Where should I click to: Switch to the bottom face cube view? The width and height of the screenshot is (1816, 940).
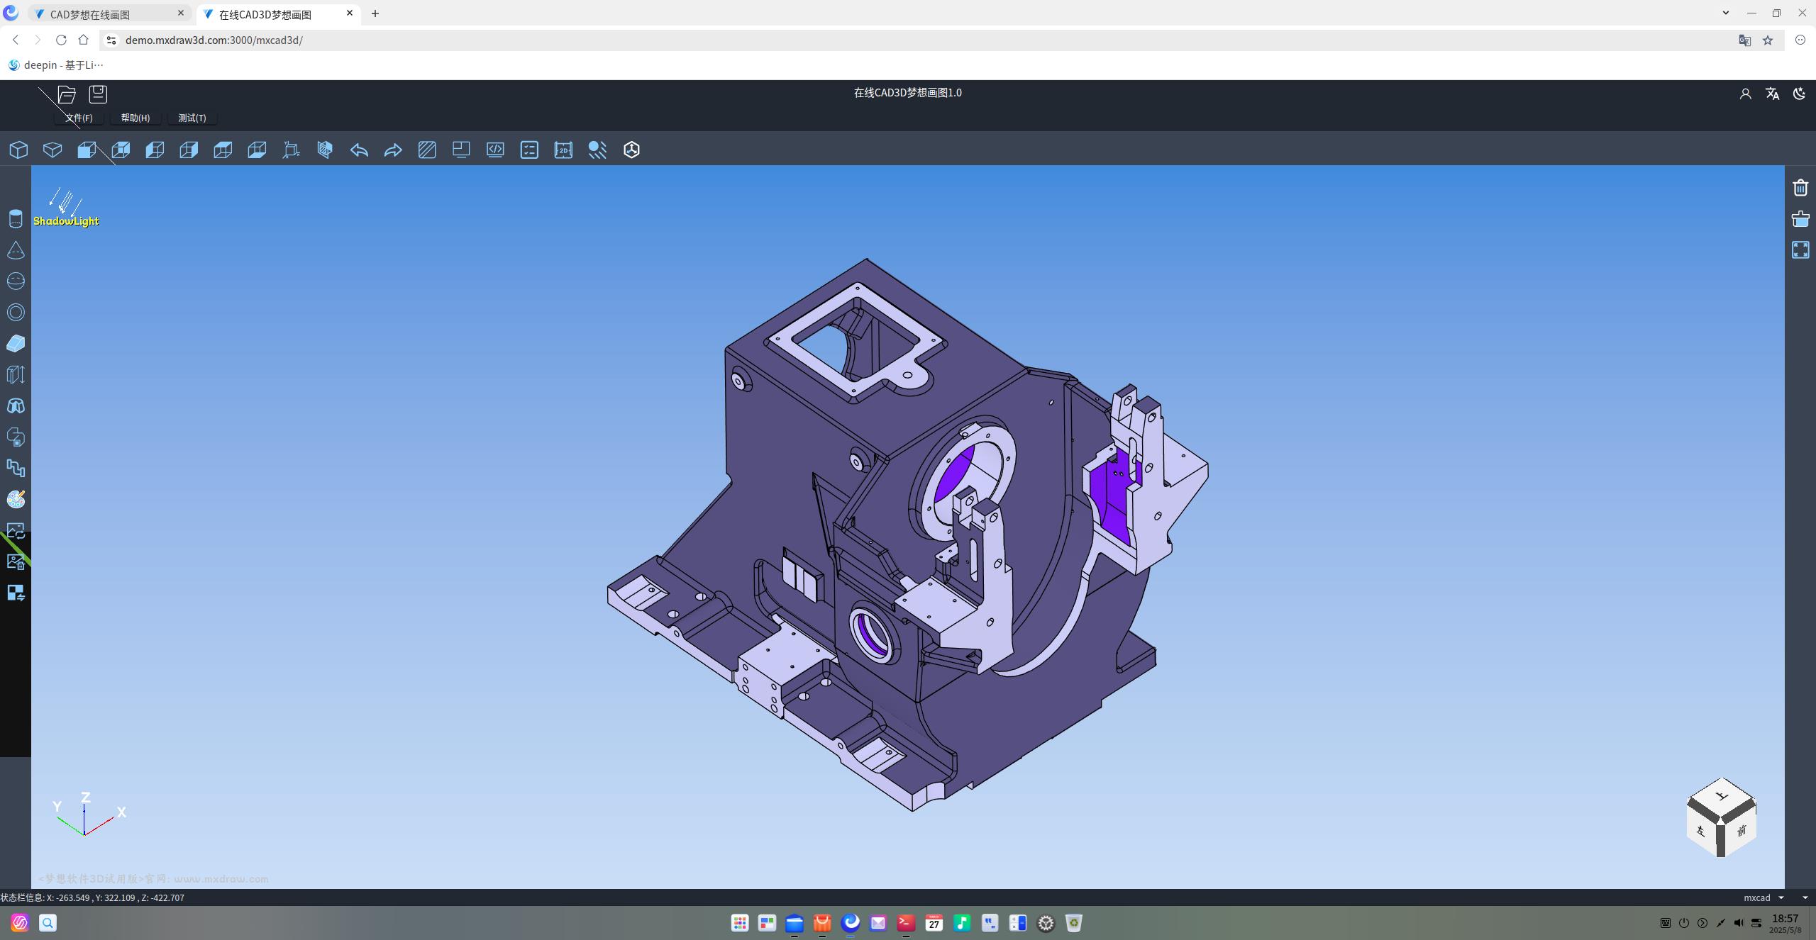tap(257, 150)
